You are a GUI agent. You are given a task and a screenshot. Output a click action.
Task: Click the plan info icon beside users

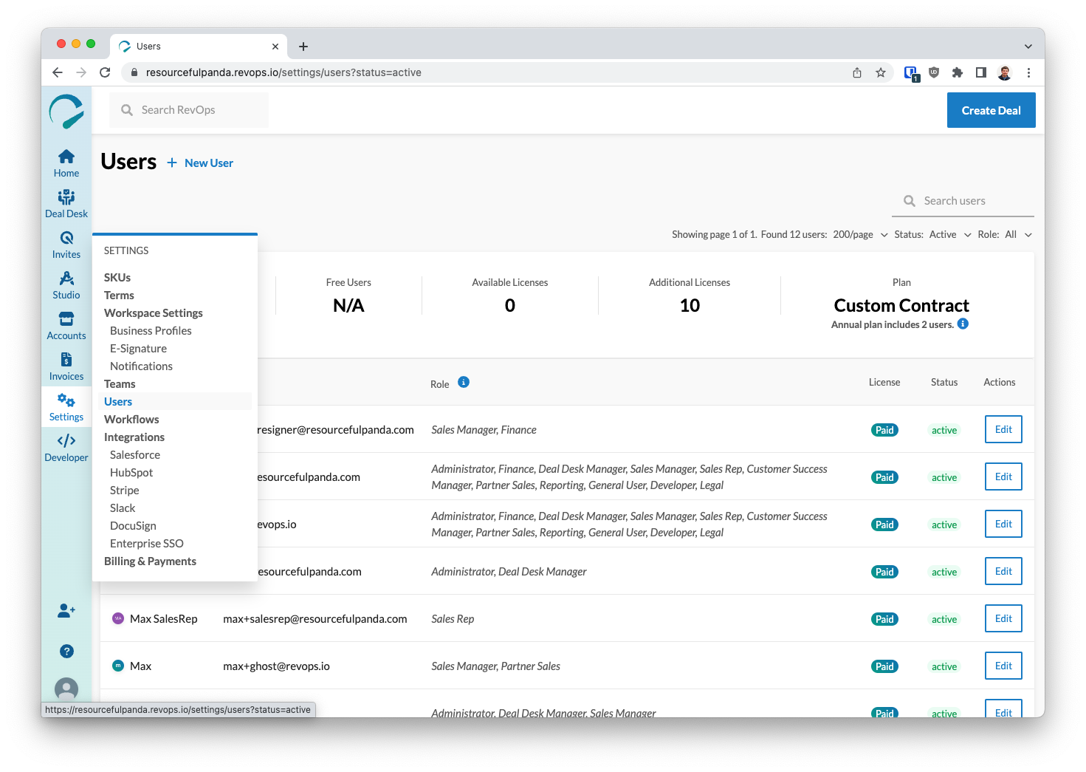[x=963, y=324]
